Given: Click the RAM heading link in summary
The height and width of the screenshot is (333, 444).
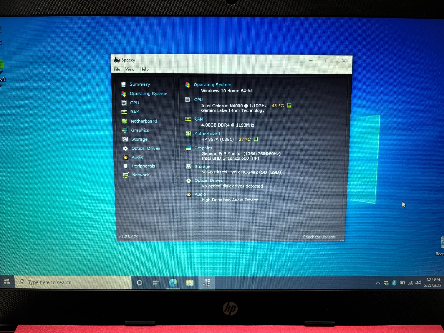Looking at the screenshot, I should tap(198, 119).
